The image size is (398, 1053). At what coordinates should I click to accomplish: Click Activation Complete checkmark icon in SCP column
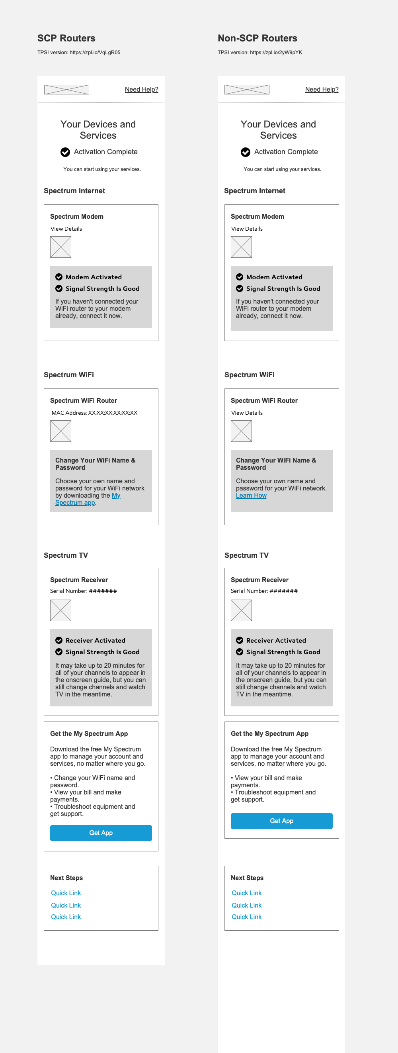pos(65,152)
